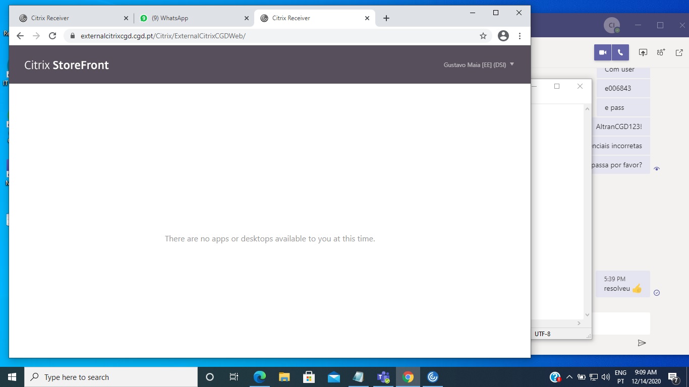The width and height of the screenshot is (689, 387).
Task: Click the 'e pass' chat message
Action: 623,107
